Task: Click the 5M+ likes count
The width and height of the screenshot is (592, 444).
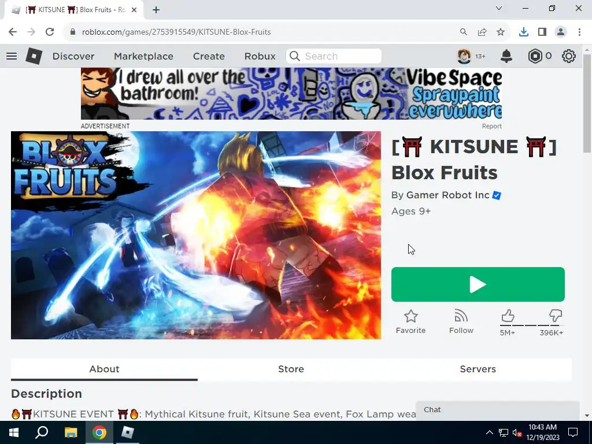Action: 507,332
